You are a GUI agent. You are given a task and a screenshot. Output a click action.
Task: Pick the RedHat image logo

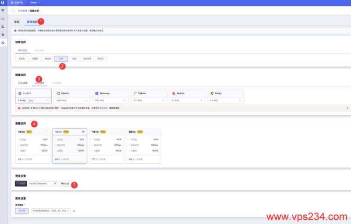click(174, 93)
